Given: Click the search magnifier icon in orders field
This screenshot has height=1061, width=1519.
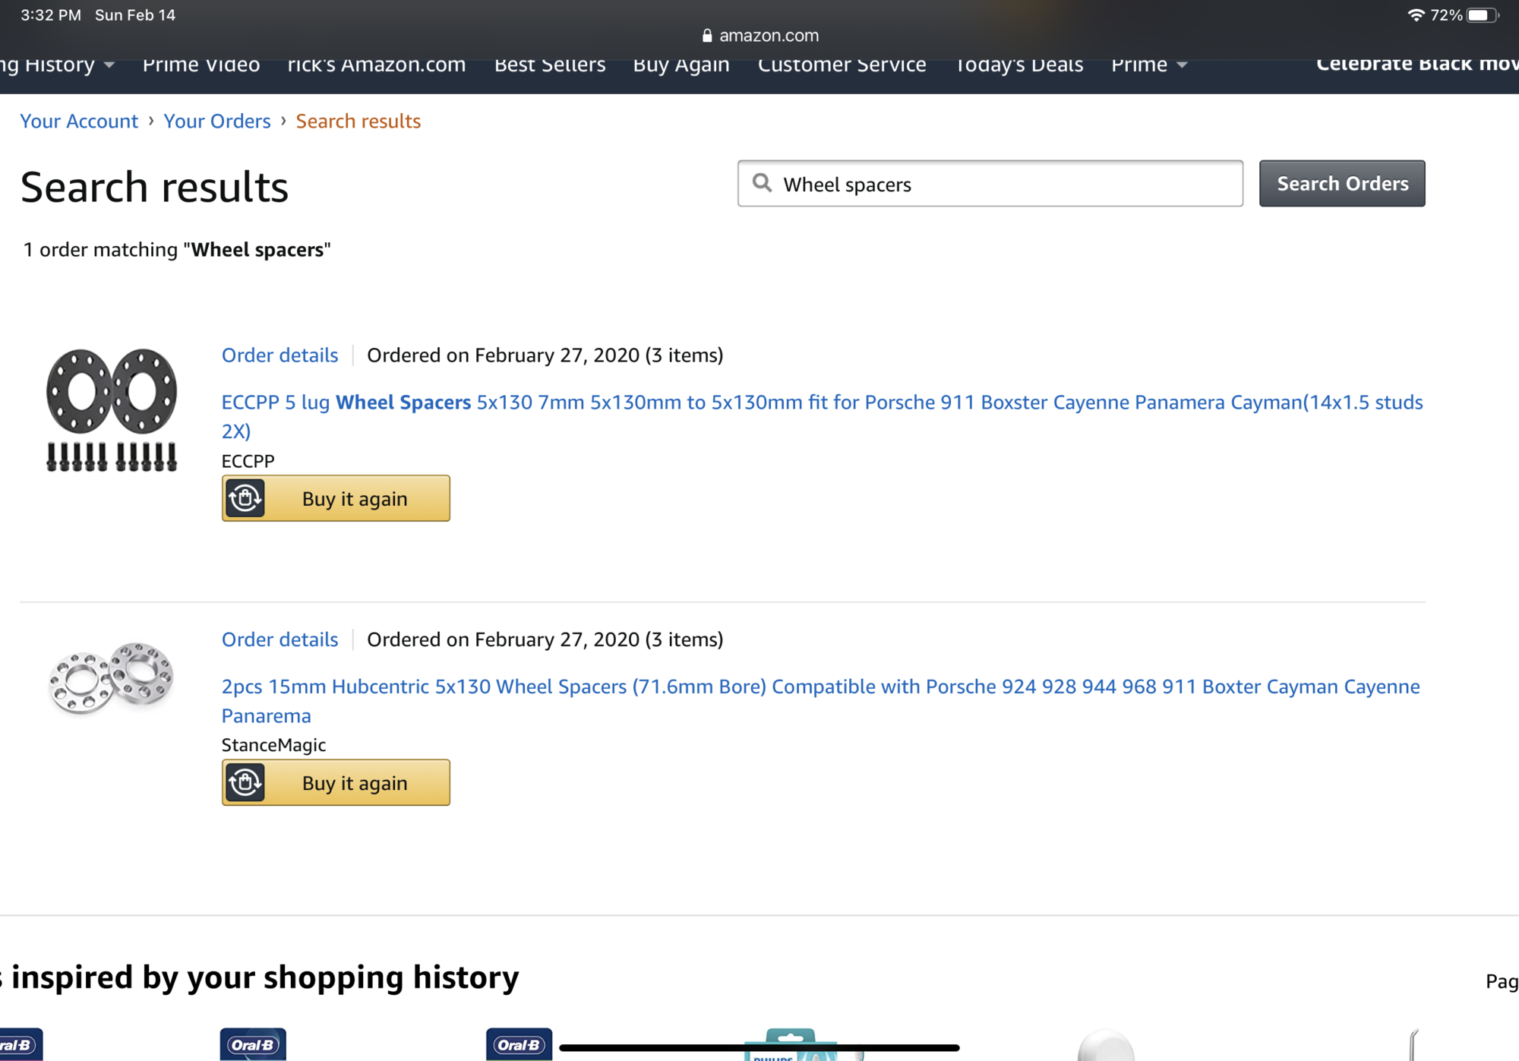Looking at the screenshot, I should click(x=762, y=183).
